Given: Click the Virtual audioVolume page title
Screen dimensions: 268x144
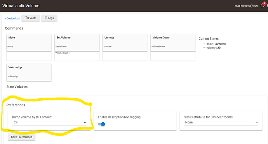Looking at the screenshot, I should coord(21,6).
